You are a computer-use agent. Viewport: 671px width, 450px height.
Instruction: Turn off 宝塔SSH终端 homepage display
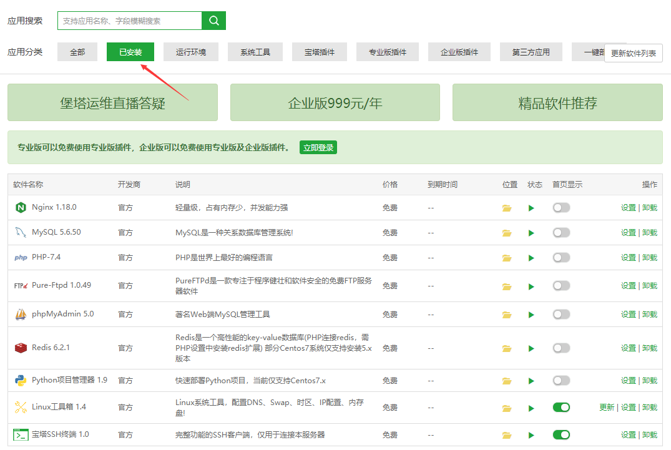pyautogui.click(x=561, y=434)
